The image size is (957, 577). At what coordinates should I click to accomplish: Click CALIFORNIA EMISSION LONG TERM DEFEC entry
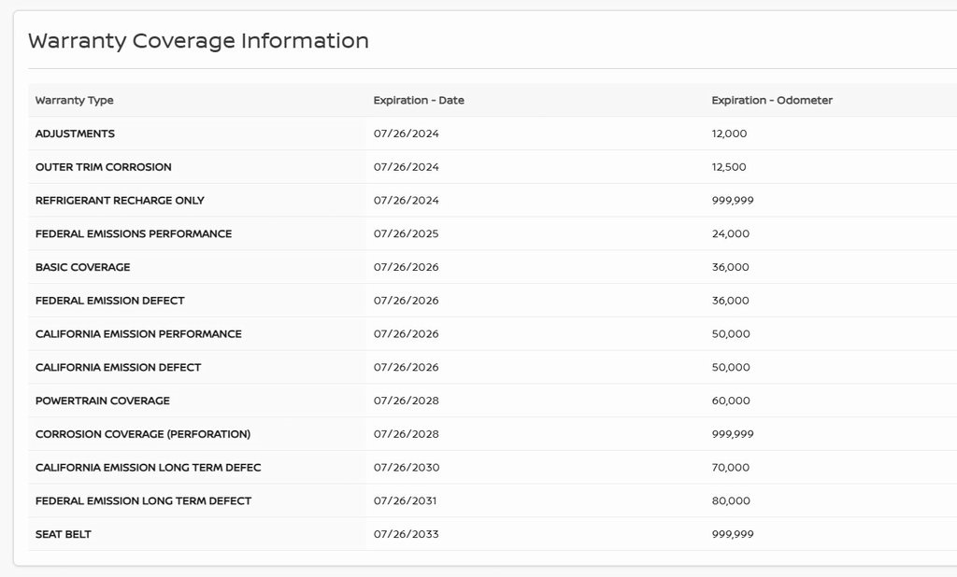[149, 468]
